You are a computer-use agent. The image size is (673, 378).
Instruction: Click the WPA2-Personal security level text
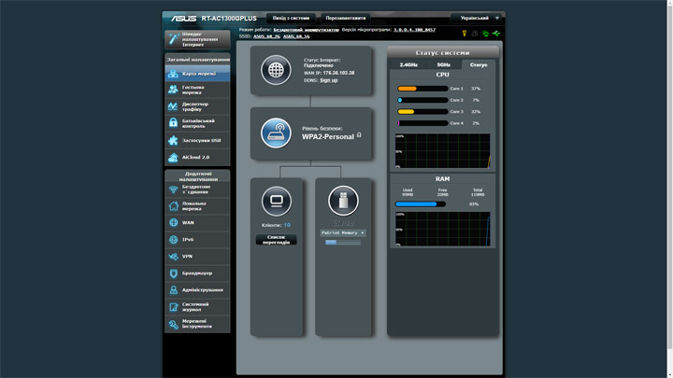click(x=328, y=136)
